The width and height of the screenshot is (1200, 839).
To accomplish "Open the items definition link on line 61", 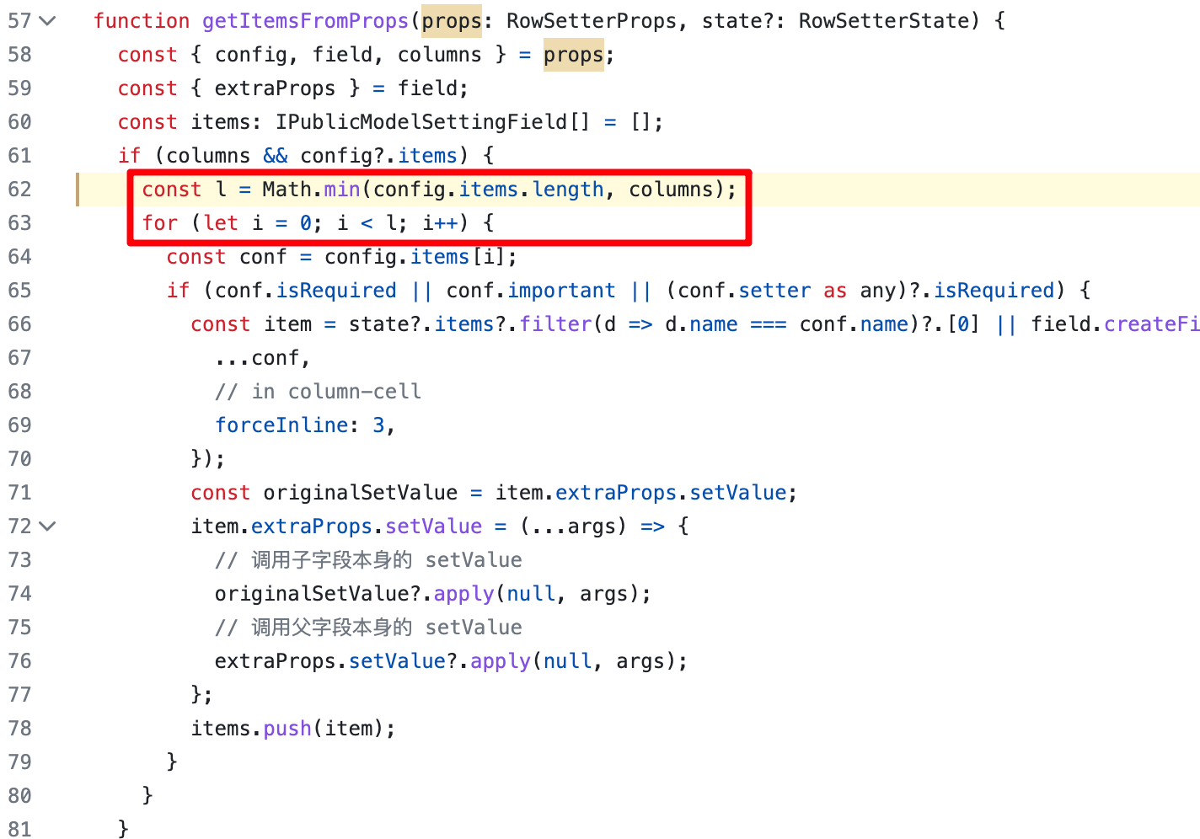I will click(x=426, y=155).
